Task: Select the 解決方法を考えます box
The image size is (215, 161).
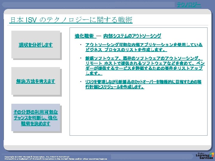Action: pos(36,81)
